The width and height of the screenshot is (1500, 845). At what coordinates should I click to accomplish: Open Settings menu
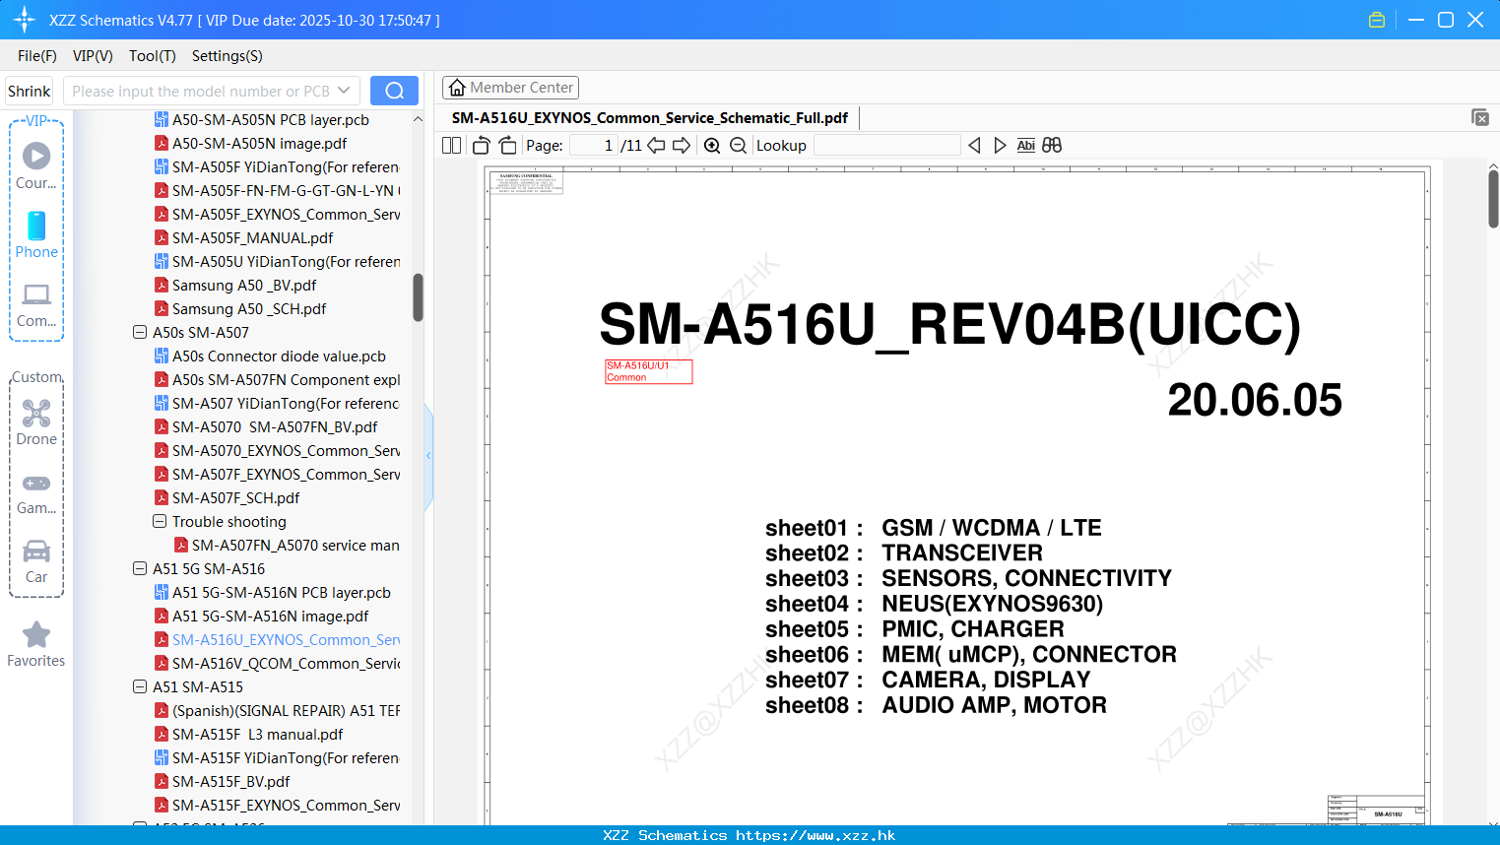tap(228, 56)
